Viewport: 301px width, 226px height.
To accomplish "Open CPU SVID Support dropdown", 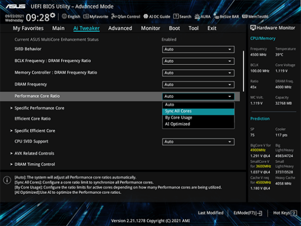I will point(198,142).
